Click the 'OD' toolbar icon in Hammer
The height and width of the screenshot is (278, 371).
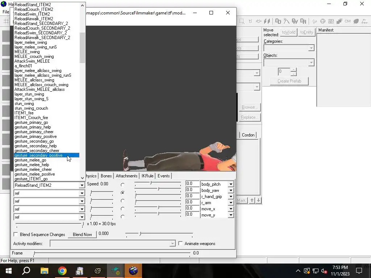point(278,21)
